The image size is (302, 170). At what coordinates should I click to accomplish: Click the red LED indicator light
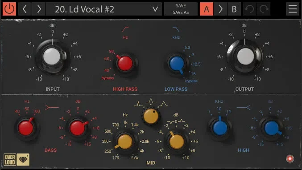tap(290, 159)
